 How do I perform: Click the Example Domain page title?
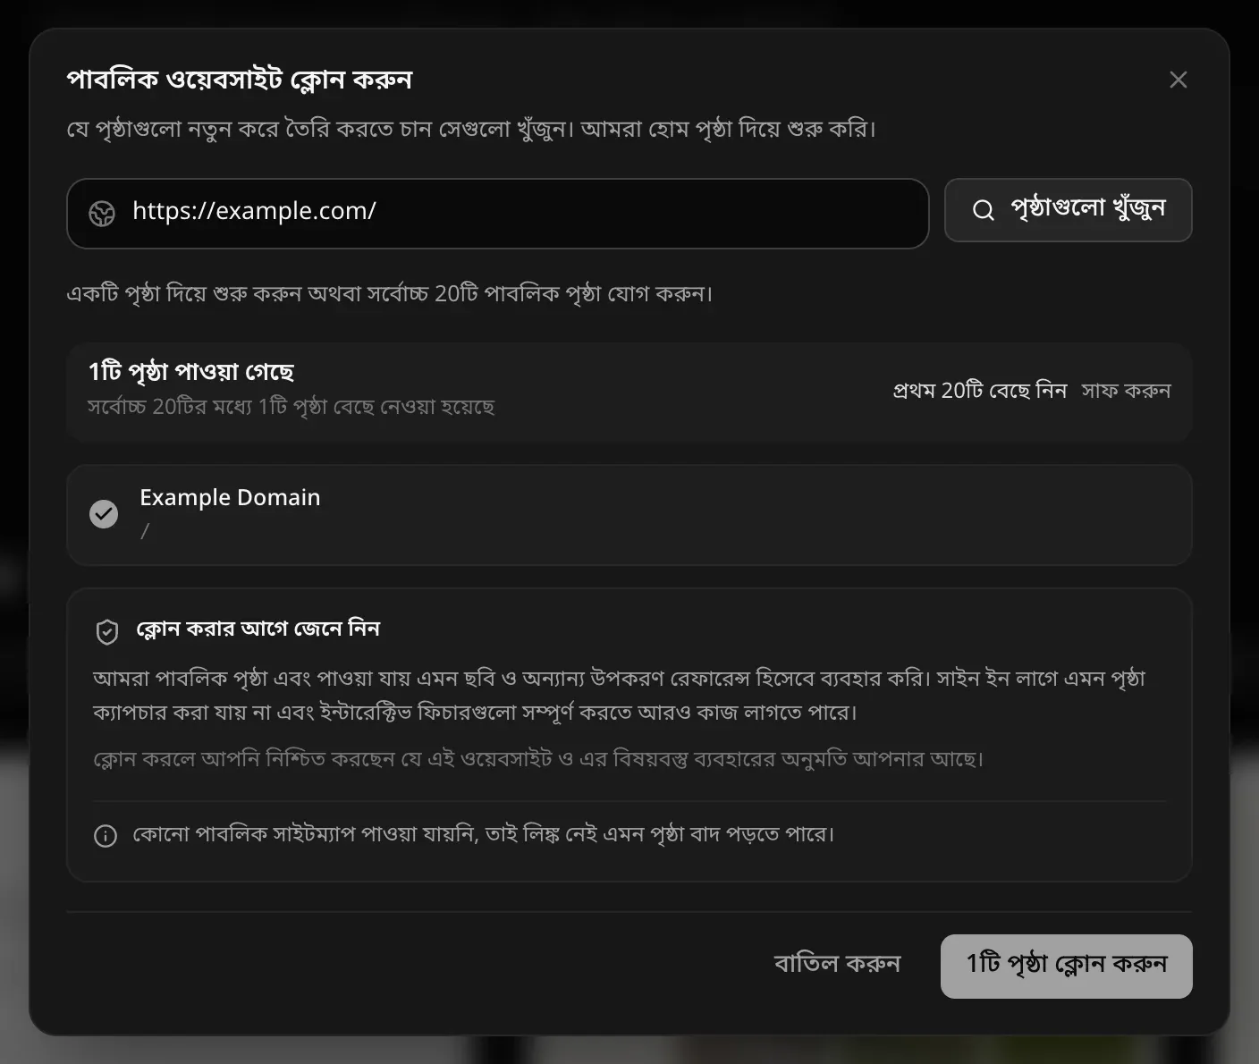(x=230, y=497)
